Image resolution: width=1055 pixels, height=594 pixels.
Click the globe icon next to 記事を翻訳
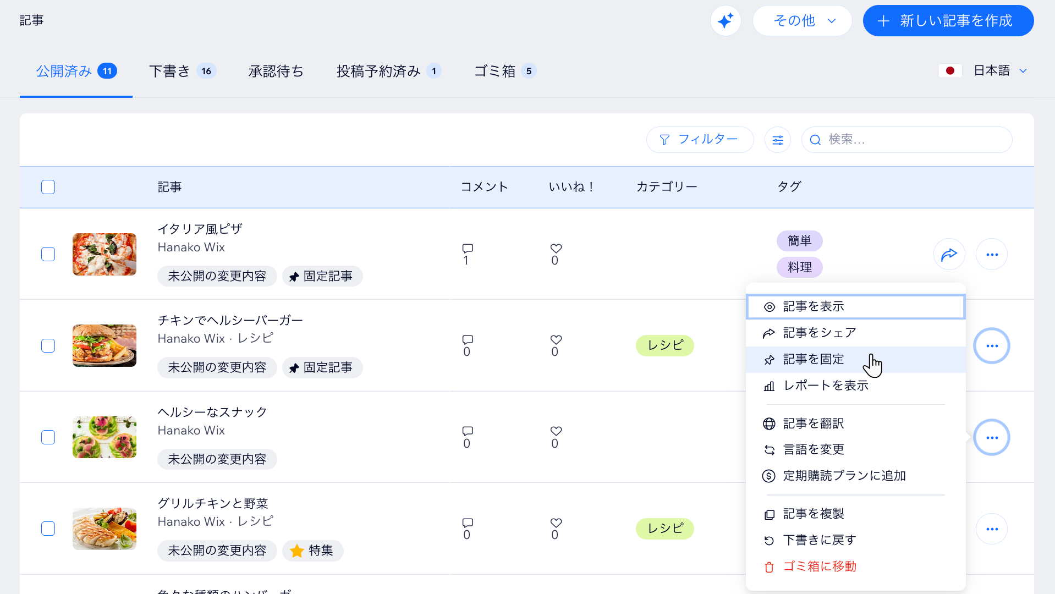click(x=769, y=424)
